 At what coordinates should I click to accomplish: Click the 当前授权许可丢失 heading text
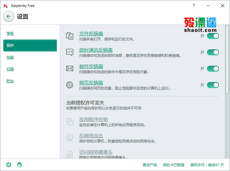85,103
